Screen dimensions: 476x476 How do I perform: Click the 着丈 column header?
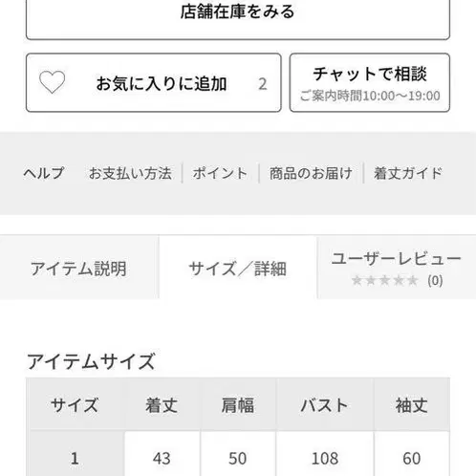click(x=162, y=405)
